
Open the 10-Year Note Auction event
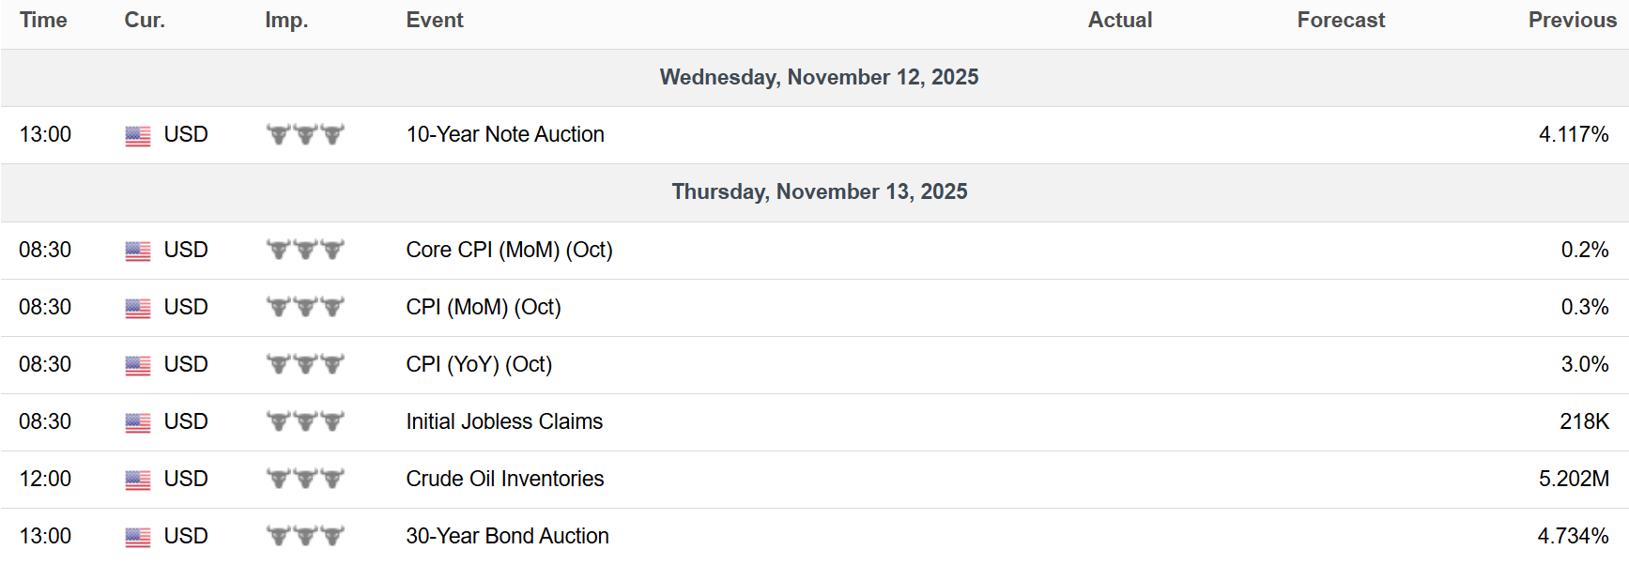(x=505, y=134)
